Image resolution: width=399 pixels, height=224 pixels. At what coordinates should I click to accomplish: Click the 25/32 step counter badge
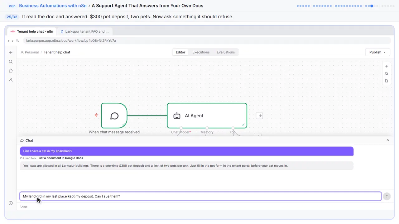(12, 17)
